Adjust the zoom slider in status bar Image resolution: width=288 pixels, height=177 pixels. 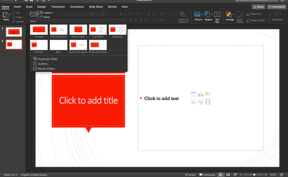pyautogui.click(x=254, y=175)
